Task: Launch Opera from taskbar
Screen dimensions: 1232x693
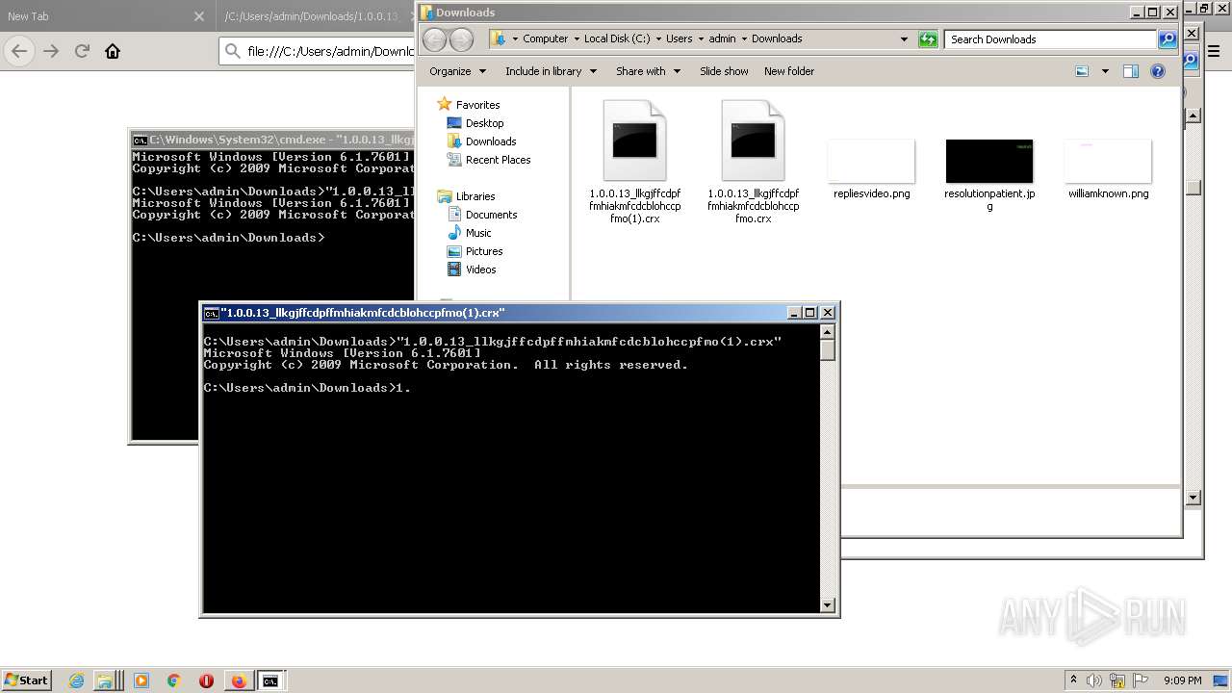Action: click(x=206, y=680)
